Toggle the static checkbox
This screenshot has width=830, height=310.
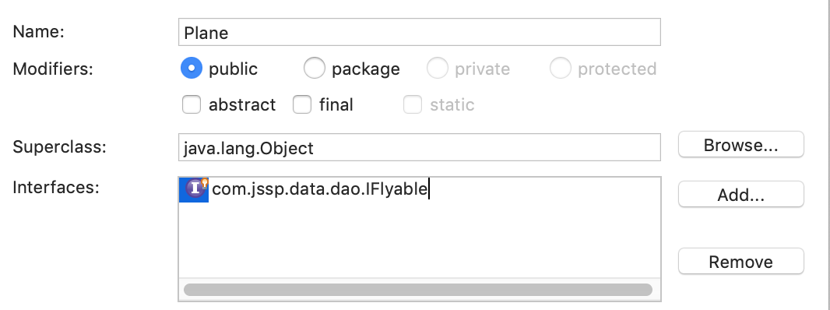tap(413, 104)
